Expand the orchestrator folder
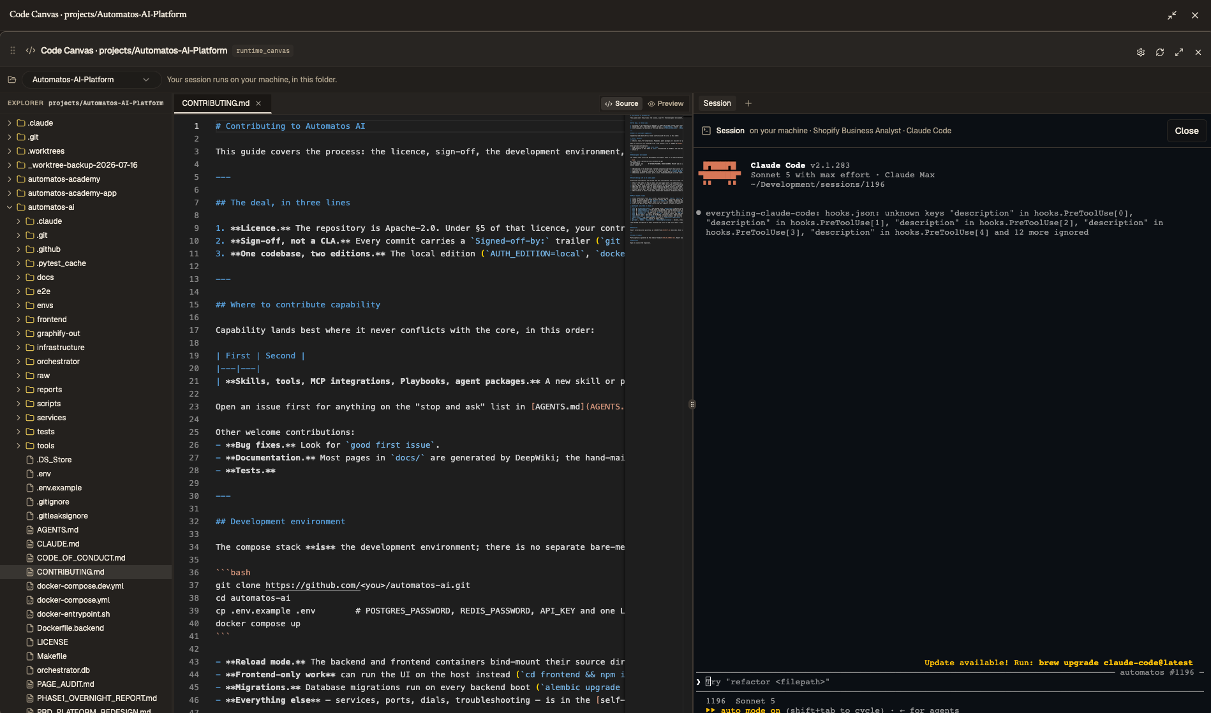The image size is (1211, 713). pyautogui.click(x=86, y=362)
